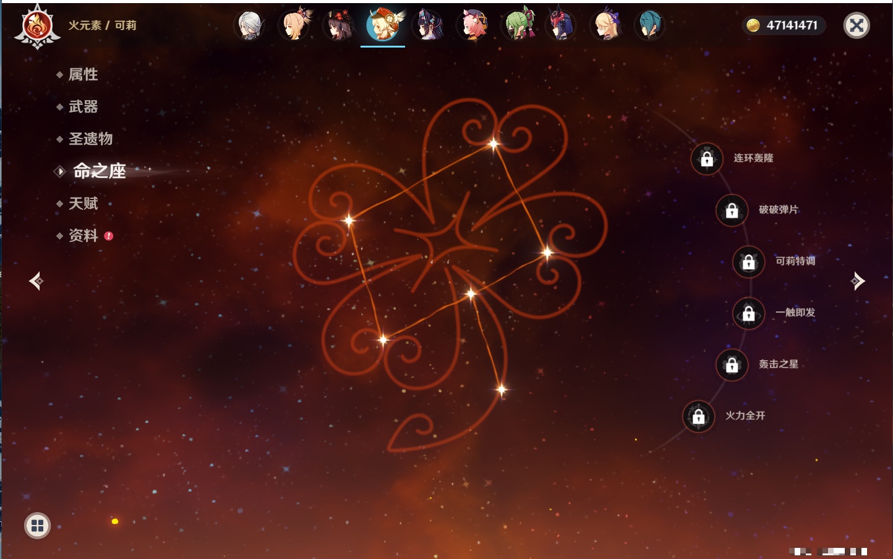Go to next character with the right arrow
Screen dimensions: 893x559
tap(857, 281)
